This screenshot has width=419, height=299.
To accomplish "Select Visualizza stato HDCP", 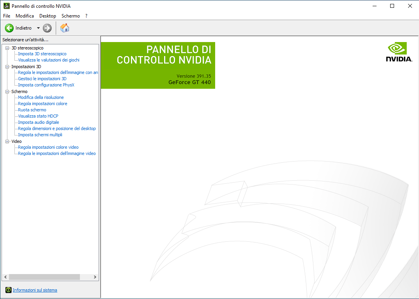I will point(38,116).
